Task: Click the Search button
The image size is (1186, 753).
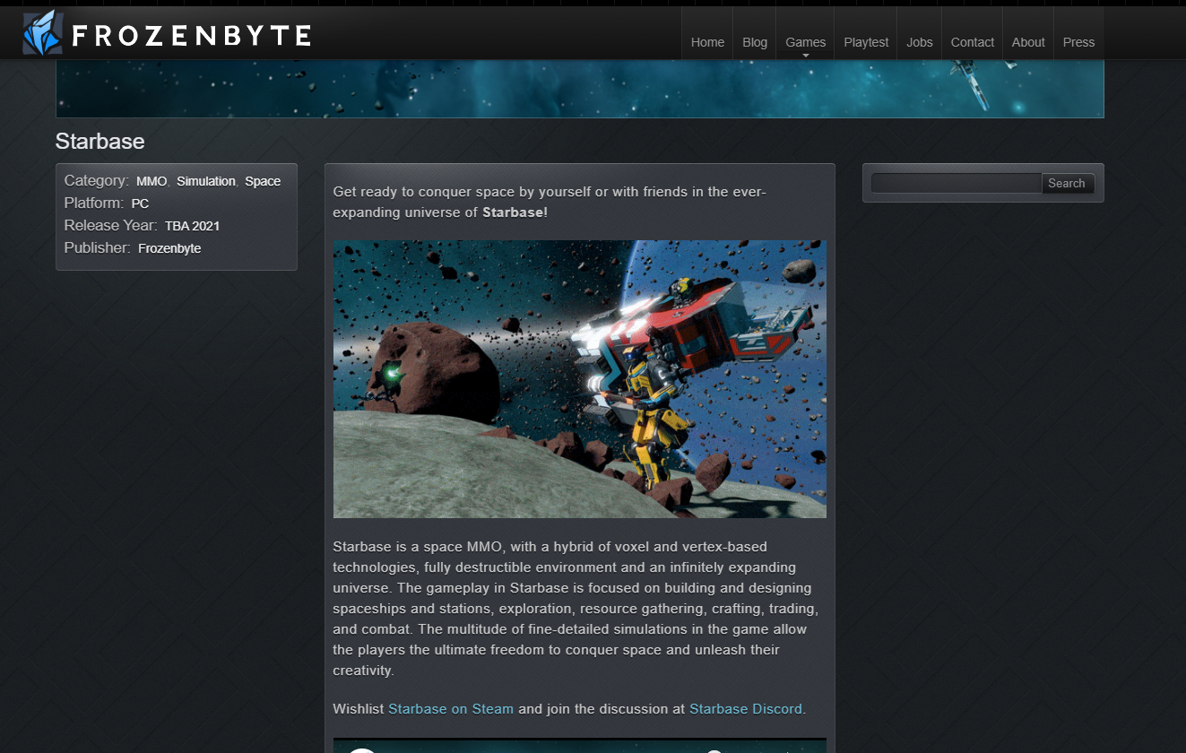Action: [x=1066, y=183]
